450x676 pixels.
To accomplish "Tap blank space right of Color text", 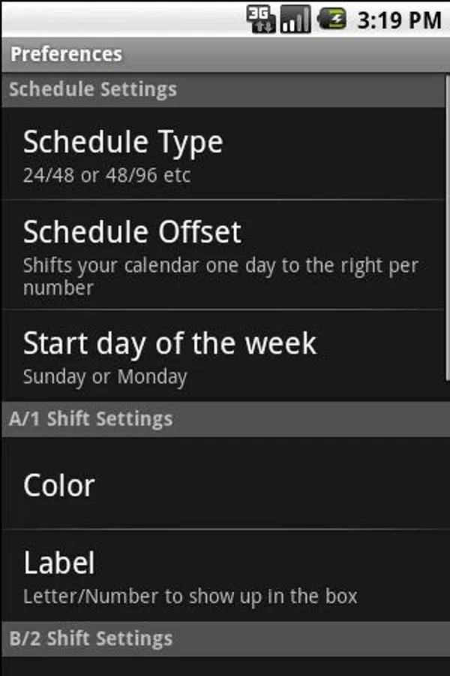I will pos(300,485).
